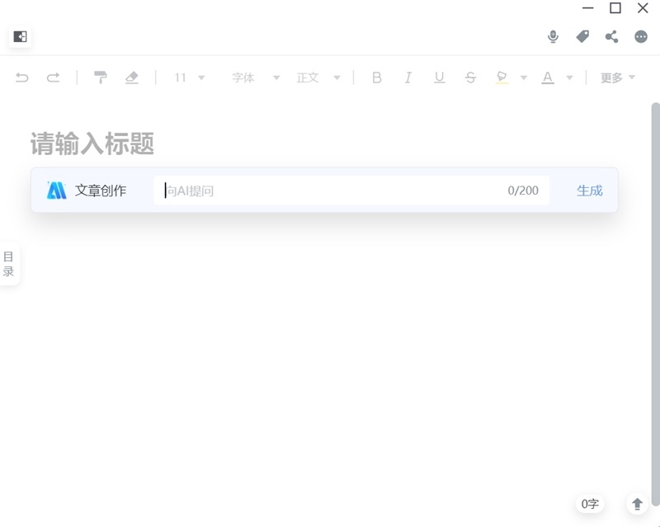Open the 更多 more tools dropdown
Screen dimensions: 660x527
click(617, 78)
